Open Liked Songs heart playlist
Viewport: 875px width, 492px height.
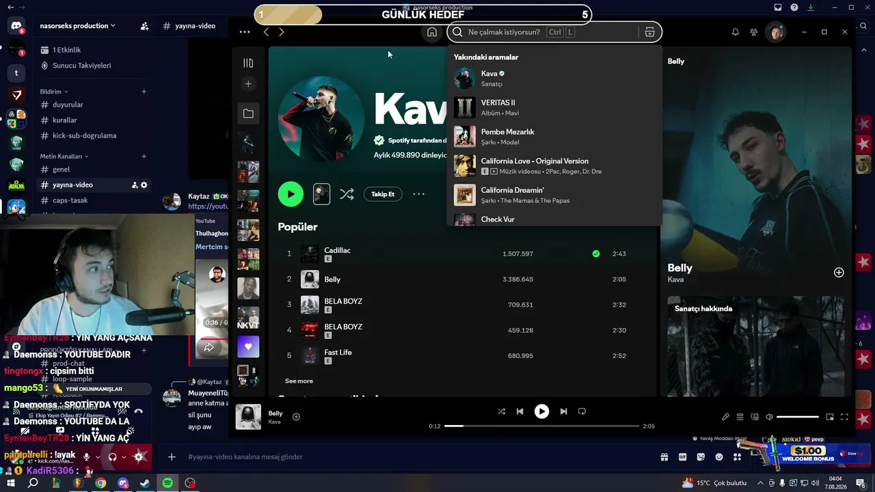point(248,346)
